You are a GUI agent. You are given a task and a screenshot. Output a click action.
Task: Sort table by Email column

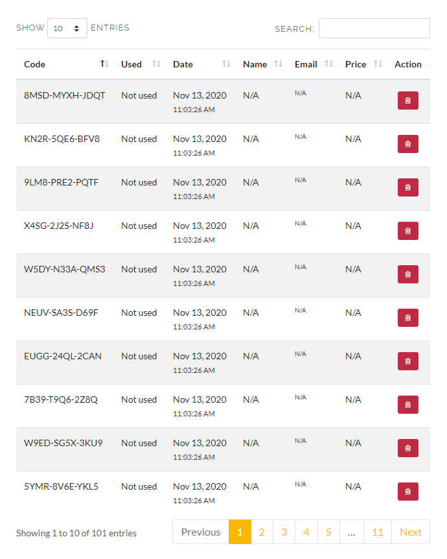click(x=313, y=64)
